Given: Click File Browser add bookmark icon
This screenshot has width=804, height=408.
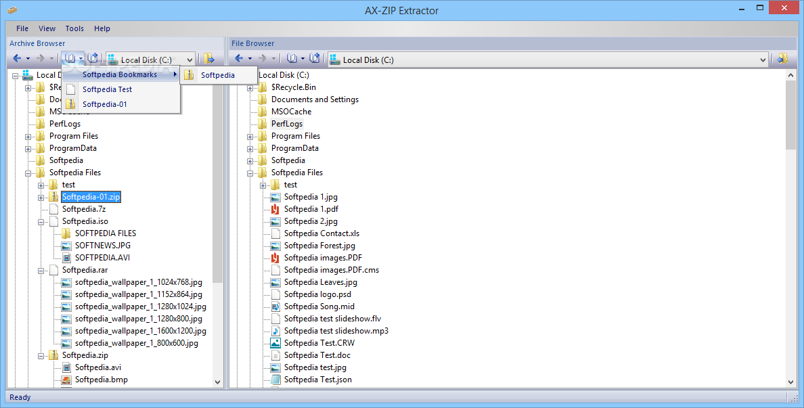Looking at the screenshot, I should (314, 59).
